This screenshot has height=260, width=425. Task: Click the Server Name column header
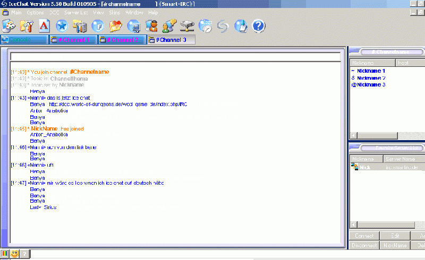404,159
